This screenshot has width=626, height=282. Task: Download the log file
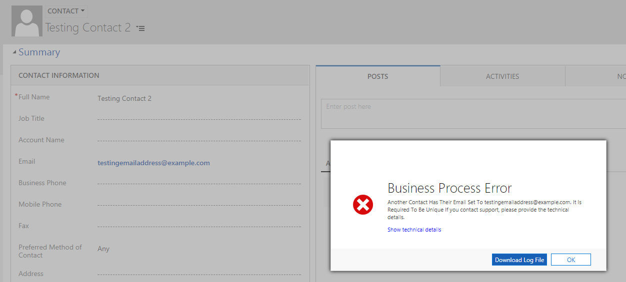coord(519,260)
